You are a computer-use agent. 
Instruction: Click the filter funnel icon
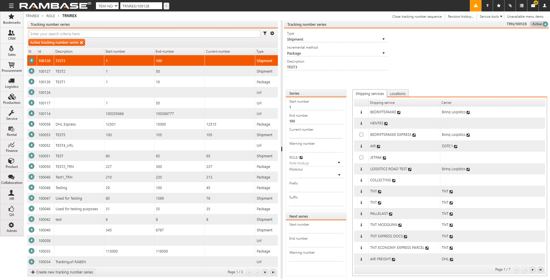(265, 33)
